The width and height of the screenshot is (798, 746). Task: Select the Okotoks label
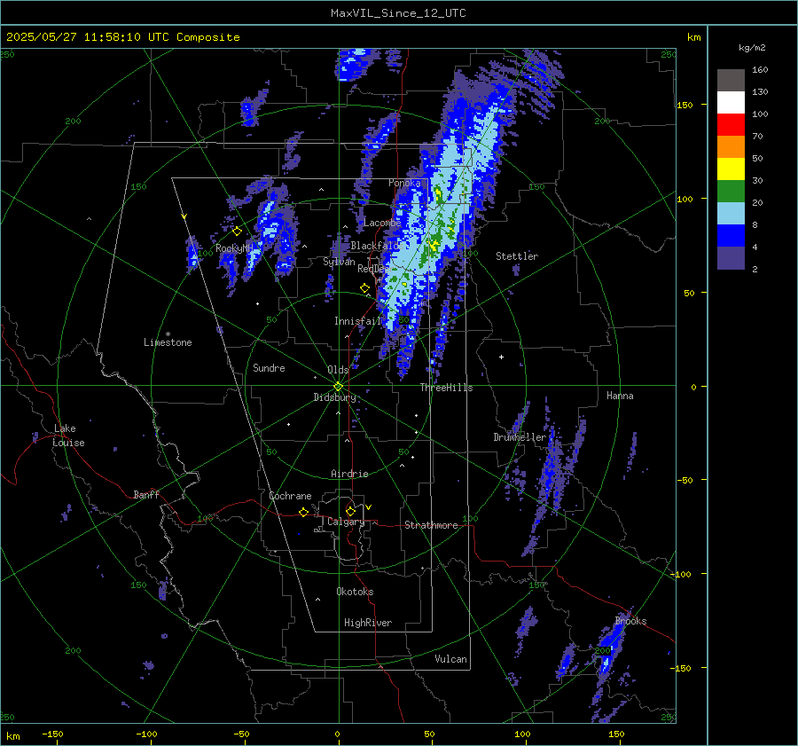coord(355,592)
